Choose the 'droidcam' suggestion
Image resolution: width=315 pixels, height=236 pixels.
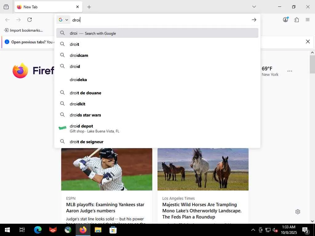pos(157,55)
